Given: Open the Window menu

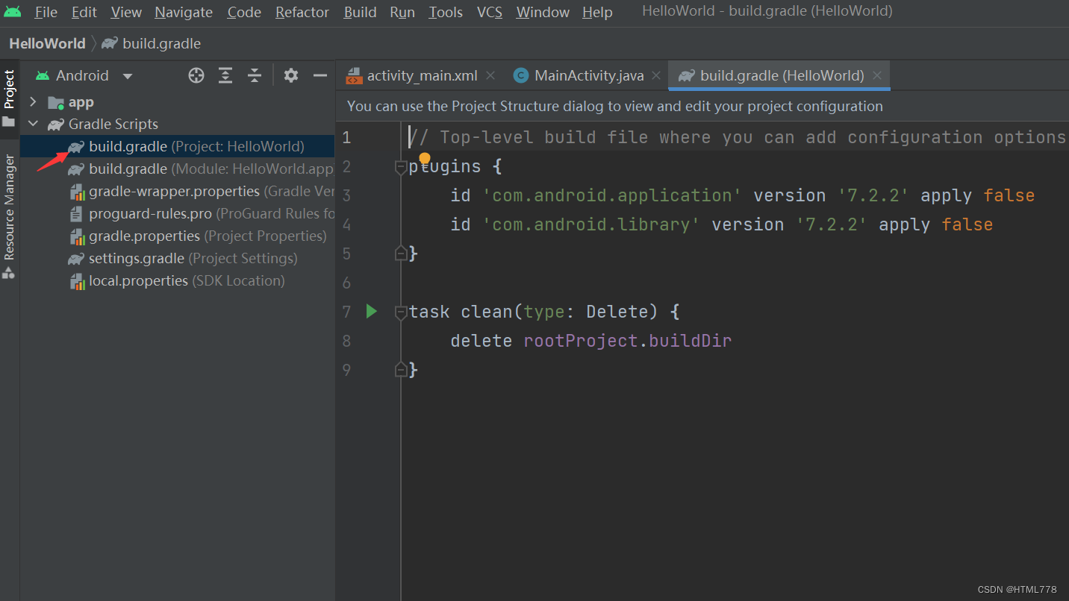Looking at the screenshot, I should tap(543, 12).
